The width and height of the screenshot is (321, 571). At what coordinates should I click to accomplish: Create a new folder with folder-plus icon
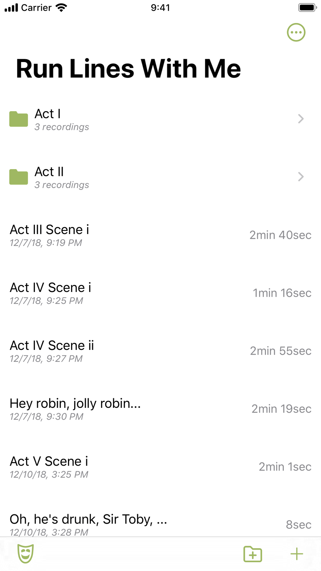pyautogui.click(x=253, y=554)
